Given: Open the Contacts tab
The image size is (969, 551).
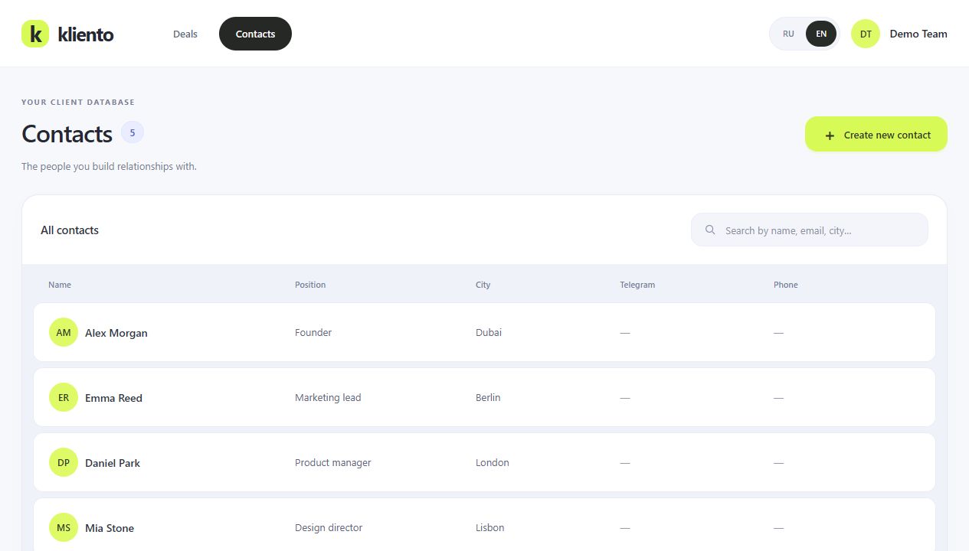Looking at the screenshot, I should [x=255, y=34].
